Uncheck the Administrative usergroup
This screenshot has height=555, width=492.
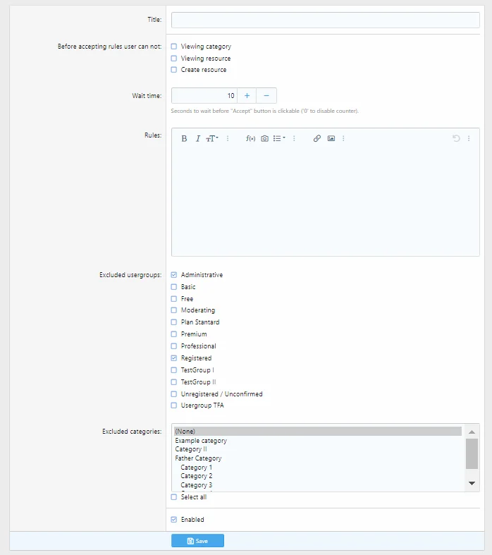point(174,275)
